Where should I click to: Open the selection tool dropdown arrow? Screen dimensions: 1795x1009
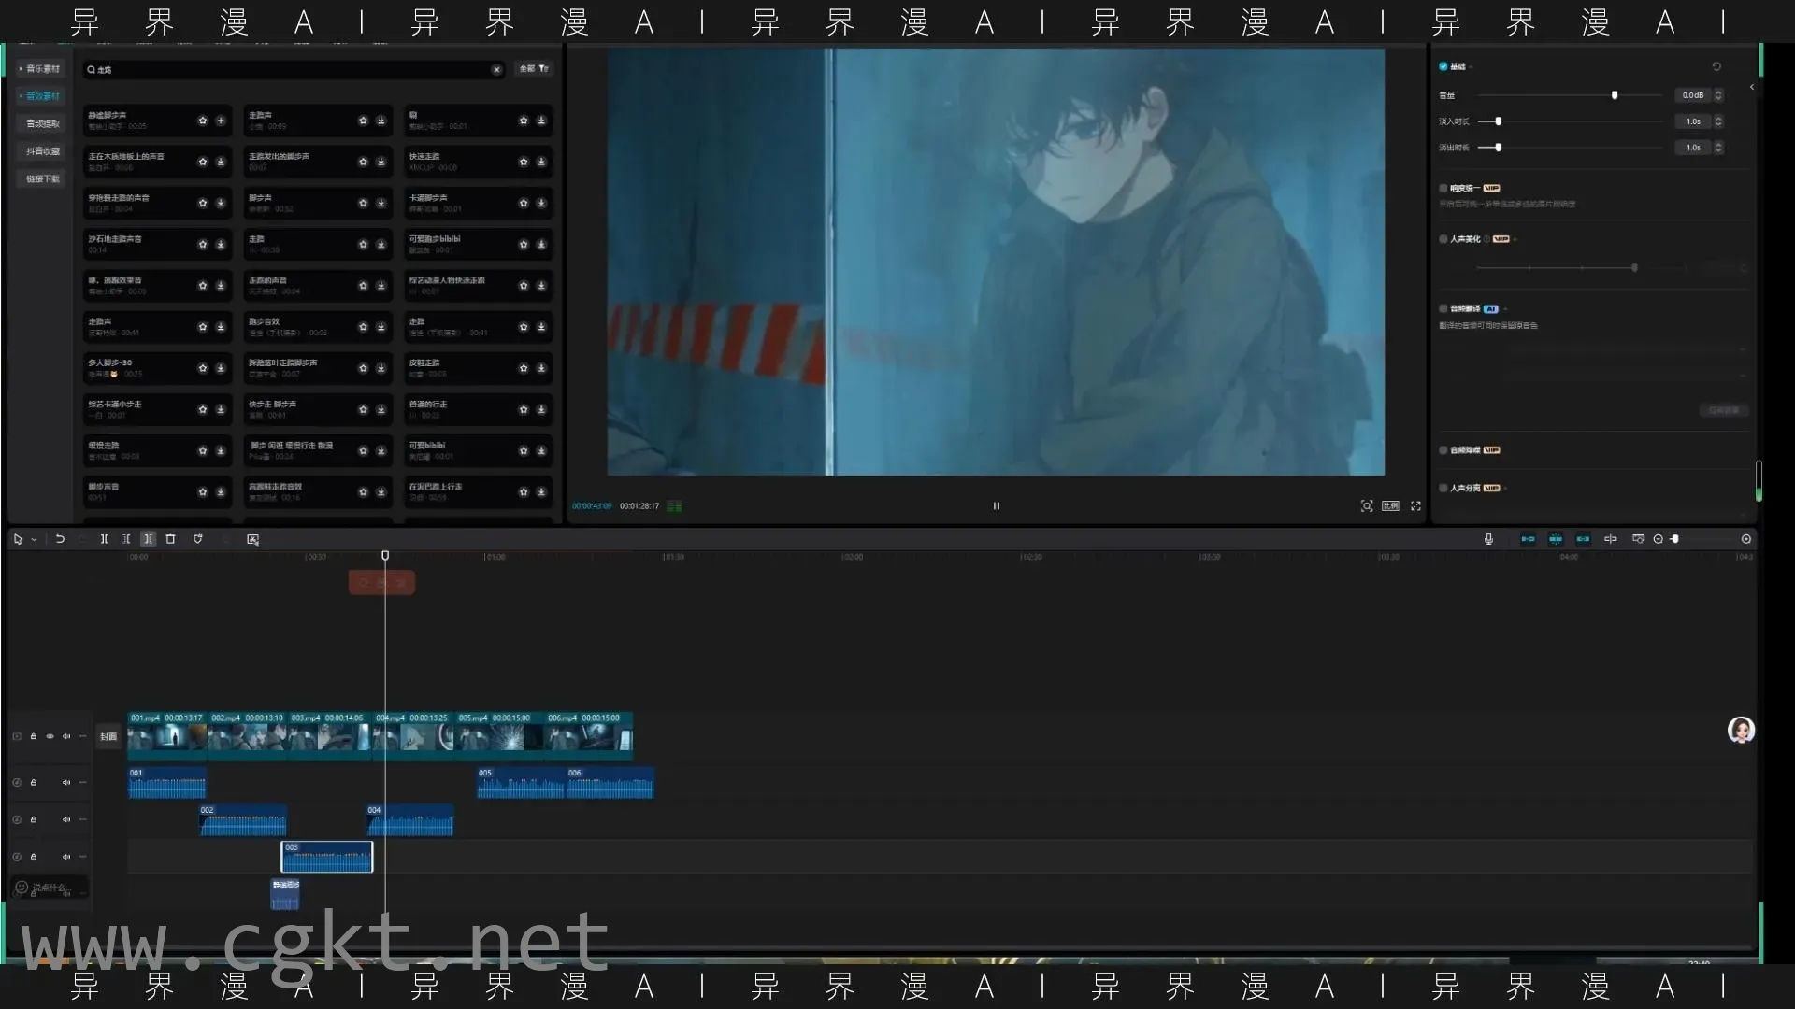tap(34, 539)
